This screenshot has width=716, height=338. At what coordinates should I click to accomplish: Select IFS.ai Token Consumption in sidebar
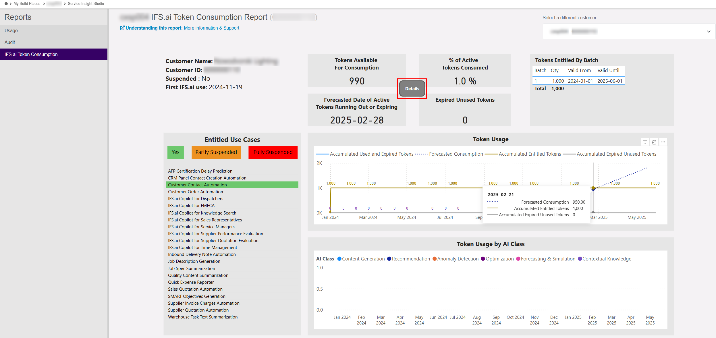coord(54,54)
